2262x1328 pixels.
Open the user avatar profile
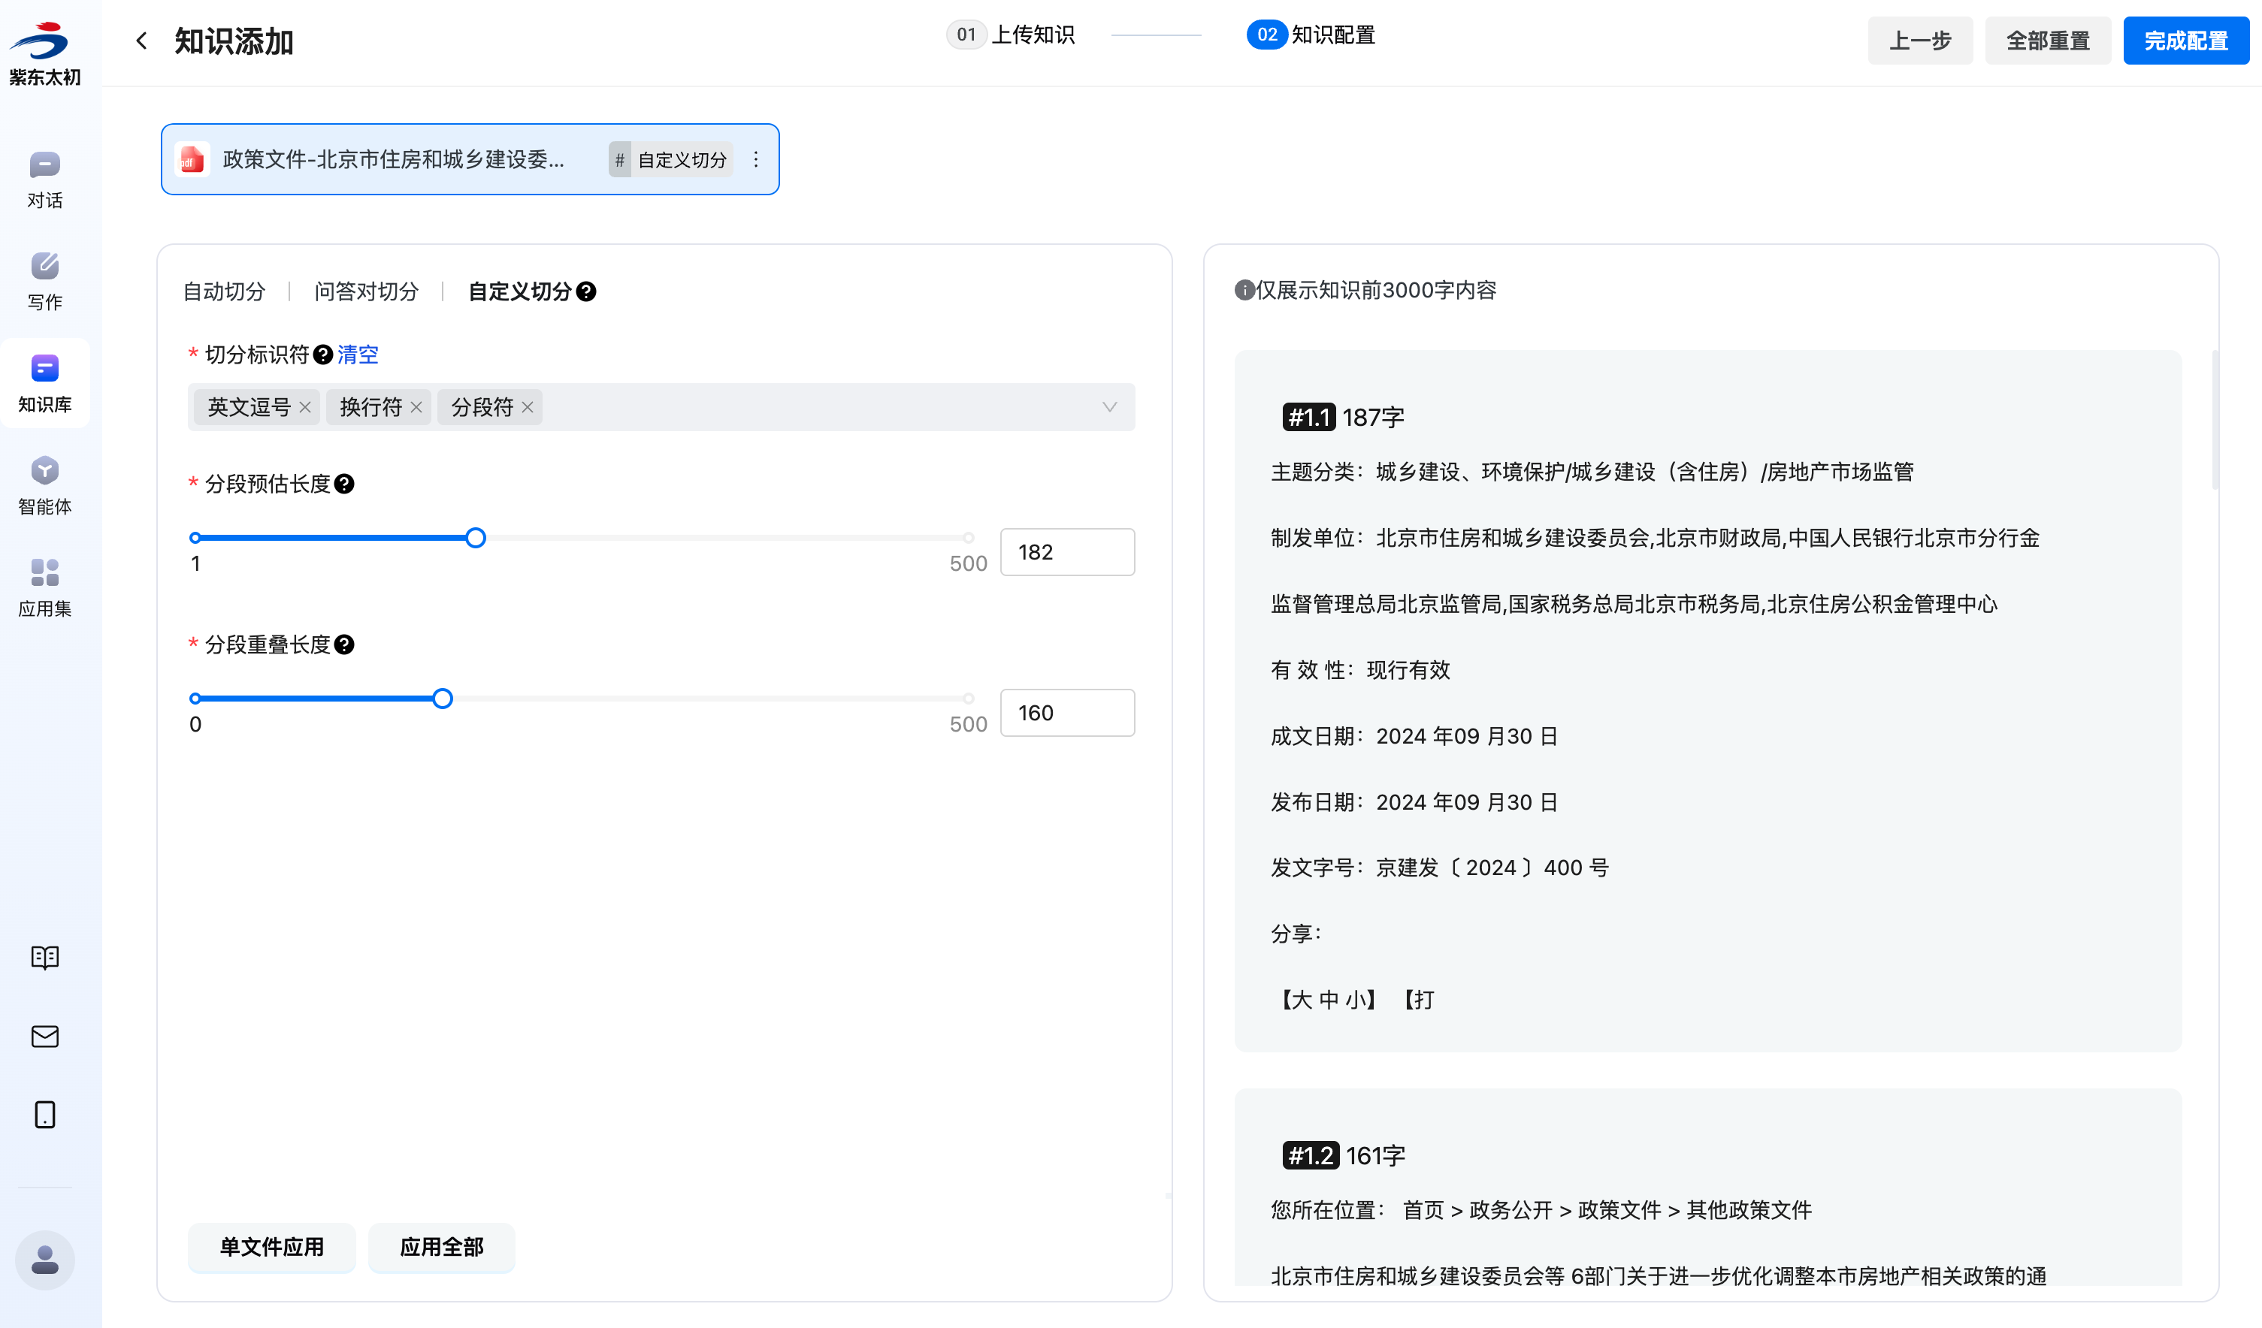tap(45, 1260)
